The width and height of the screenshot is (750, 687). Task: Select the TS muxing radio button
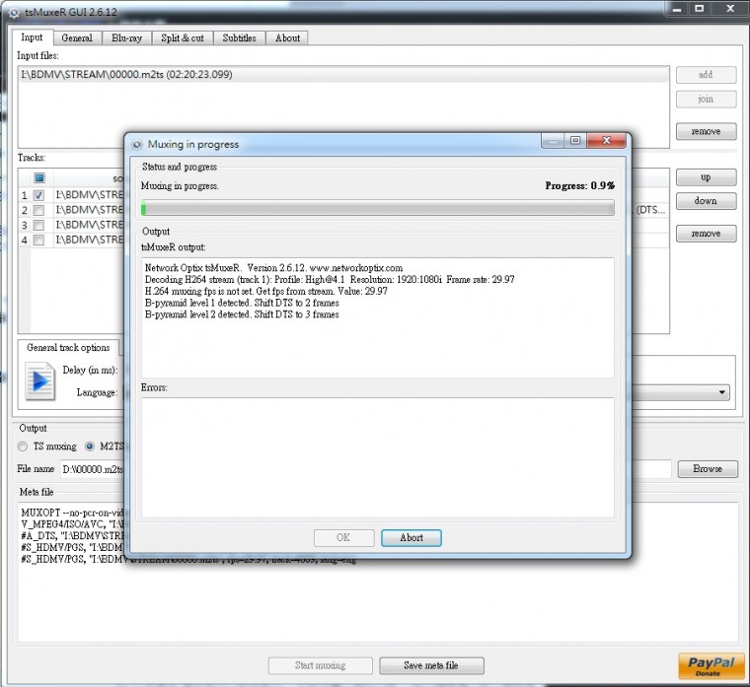24,447
